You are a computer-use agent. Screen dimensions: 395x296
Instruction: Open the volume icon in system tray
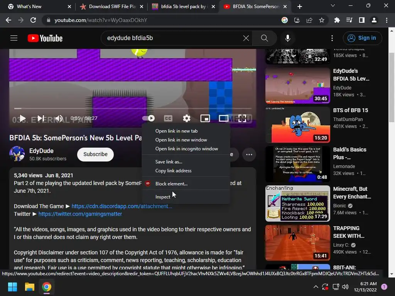[345, 287]
